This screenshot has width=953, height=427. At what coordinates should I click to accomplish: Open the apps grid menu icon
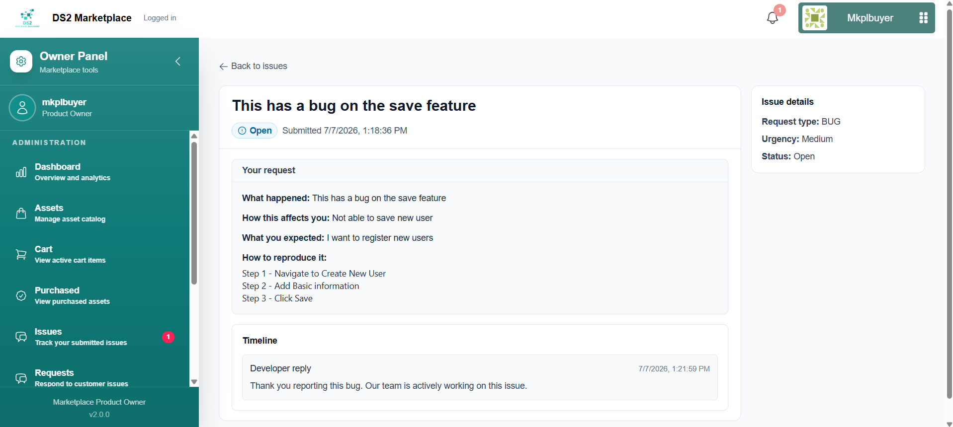click(x=923, y=18)
